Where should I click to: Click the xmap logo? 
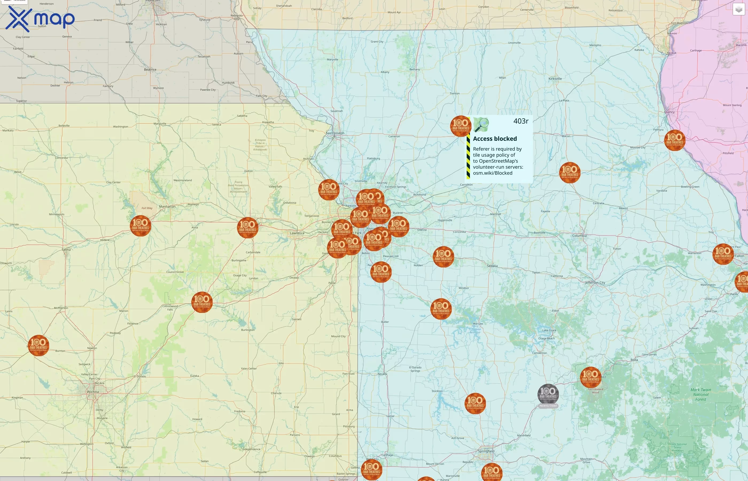(x=40, y=19)
